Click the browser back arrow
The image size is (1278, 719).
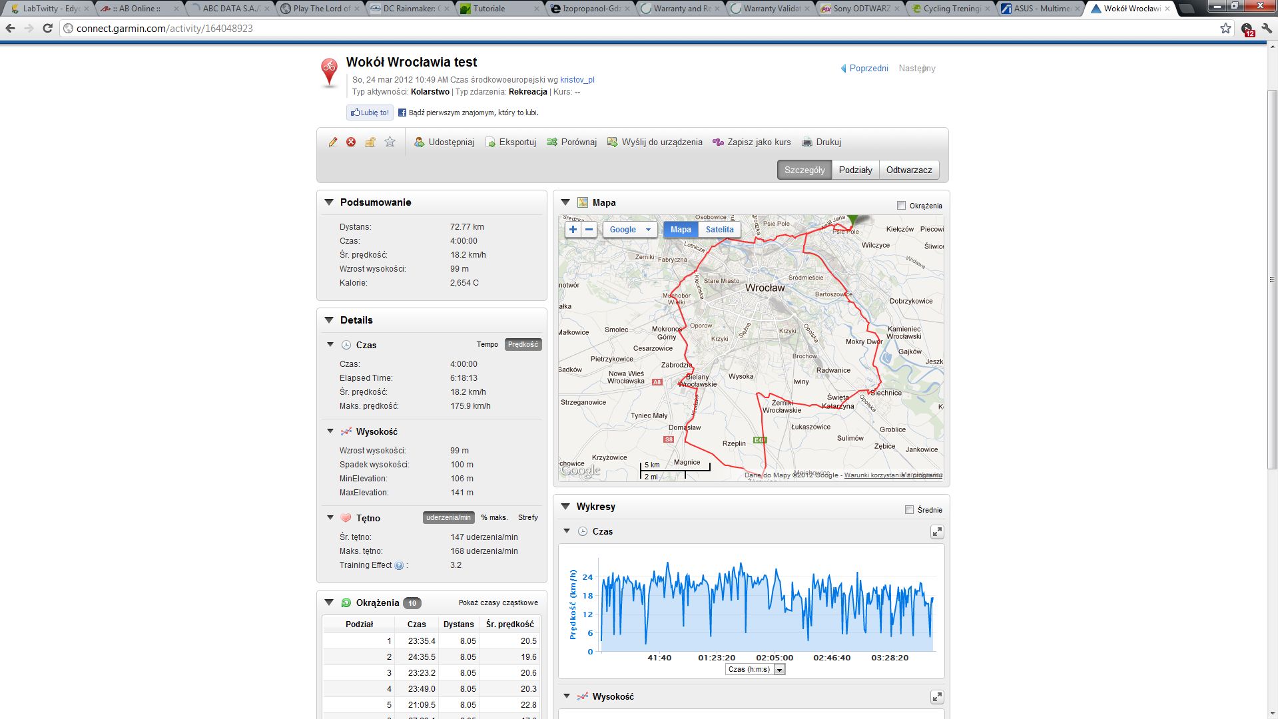[x=11, y=29]
